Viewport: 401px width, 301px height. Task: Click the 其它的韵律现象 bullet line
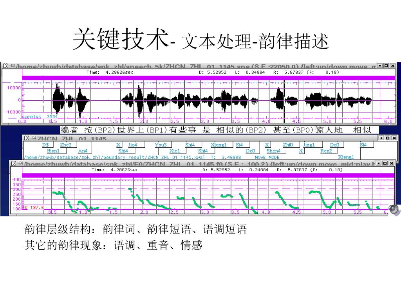click(113, 245)
